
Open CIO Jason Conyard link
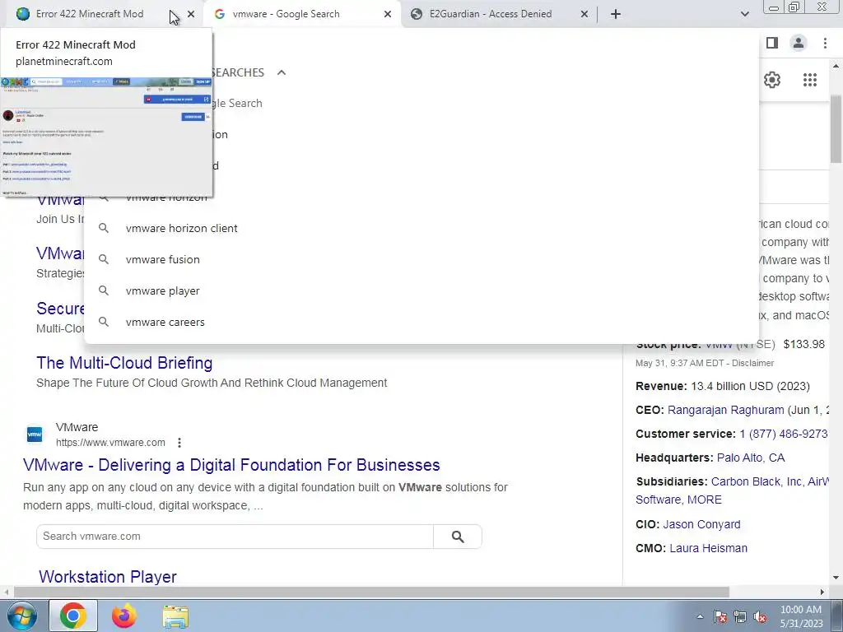pos(701,524)
